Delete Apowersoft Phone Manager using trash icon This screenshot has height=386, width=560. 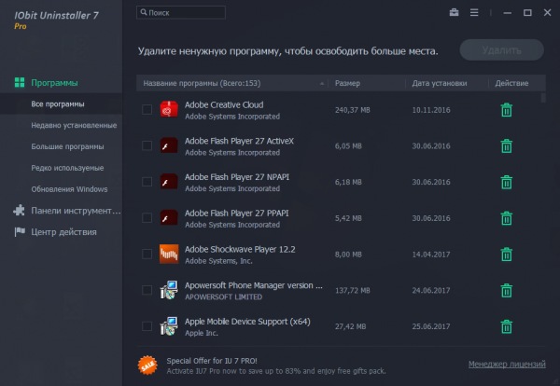point(506,290)
